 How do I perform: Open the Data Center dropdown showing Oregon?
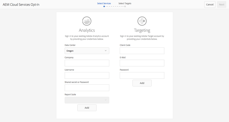87,51
